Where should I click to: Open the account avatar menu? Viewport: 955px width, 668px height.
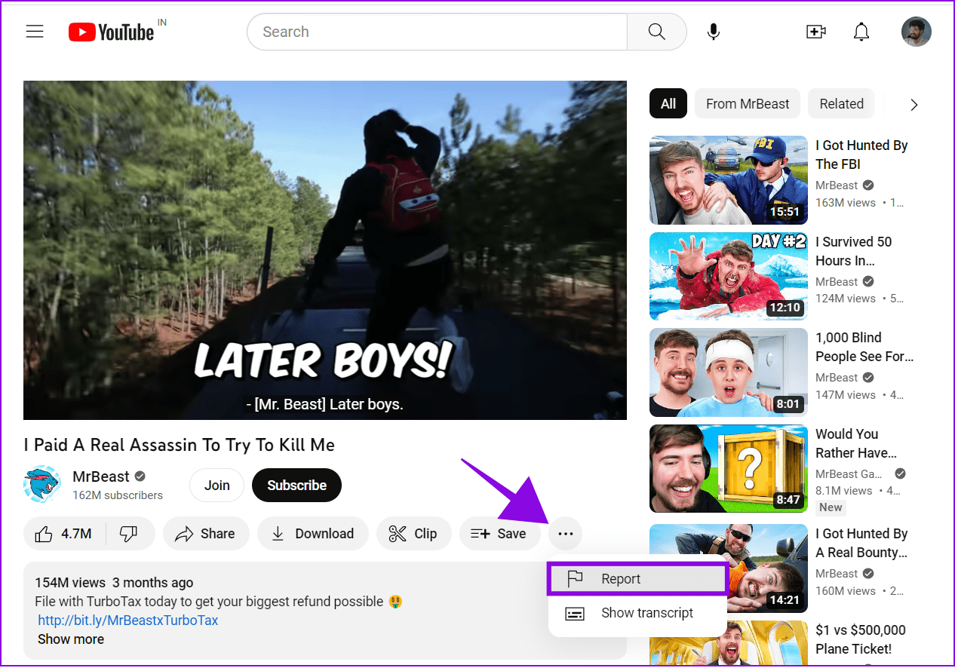click(916, 32)
